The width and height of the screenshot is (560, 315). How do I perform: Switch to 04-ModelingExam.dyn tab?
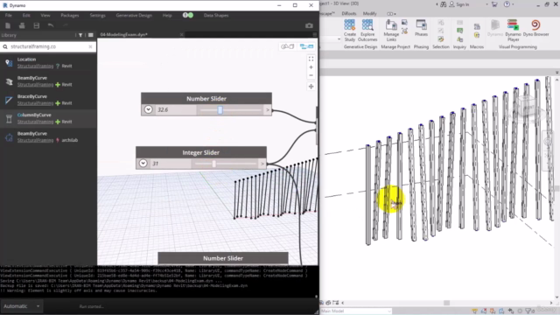124,35
